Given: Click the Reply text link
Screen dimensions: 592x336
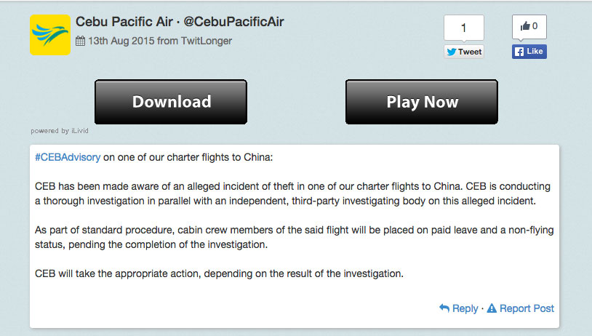Looking at the screenshot, I should [465, 308].
